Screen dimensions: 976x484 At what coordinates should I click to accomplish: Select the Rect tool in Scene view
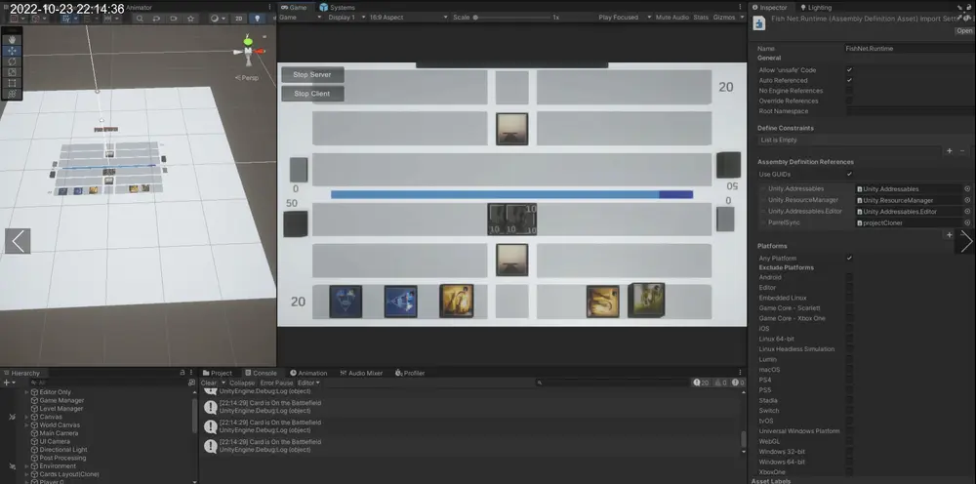(x=13, y=83)
